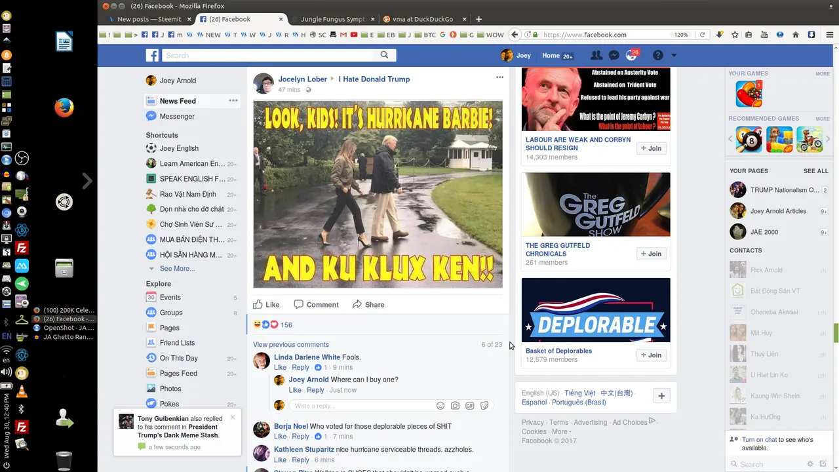
Task: Reload page button in address bar
Action: tap(703, 35)
